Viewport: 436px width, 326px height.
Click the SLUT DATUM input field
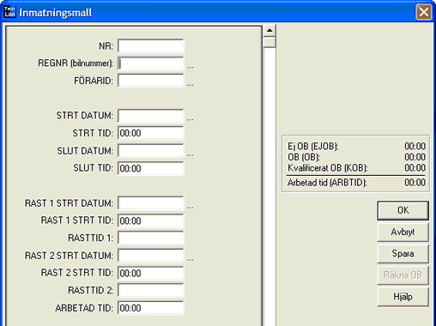click(150, 151)
